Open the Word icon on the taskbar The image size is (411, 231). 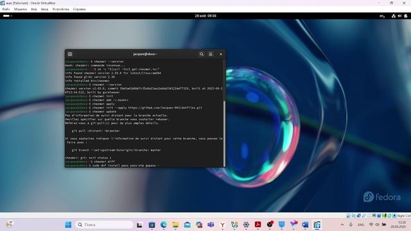tap(305, 225)
